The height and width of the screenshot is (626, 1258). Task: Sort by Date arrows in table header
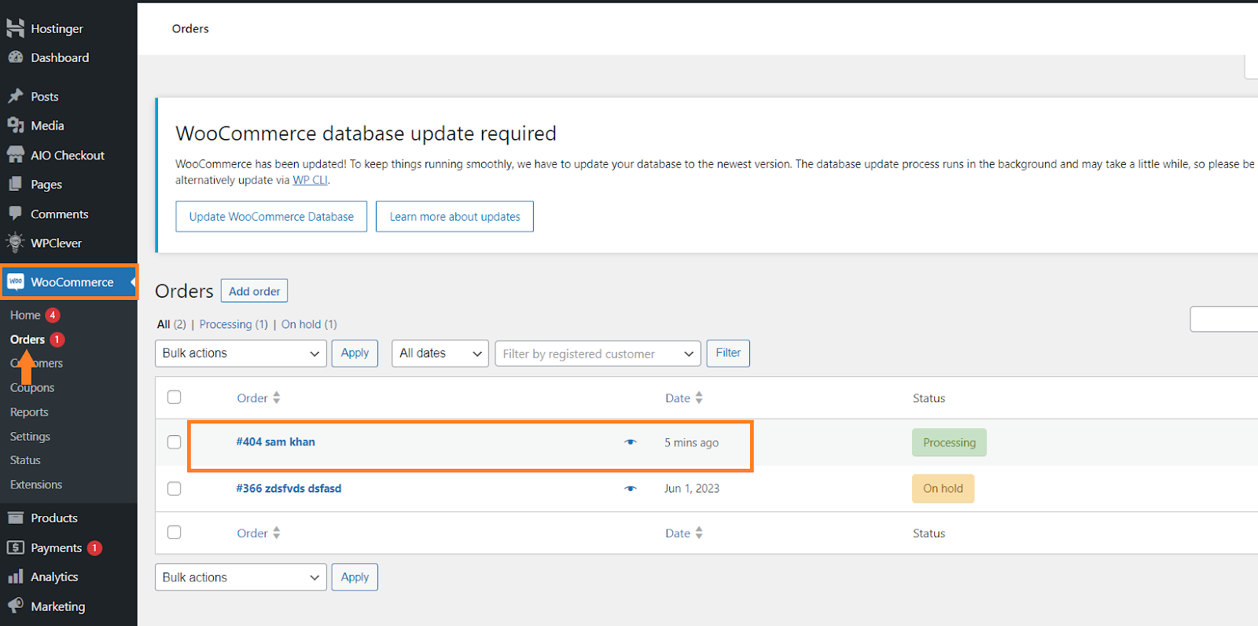(x=699, y=398)
